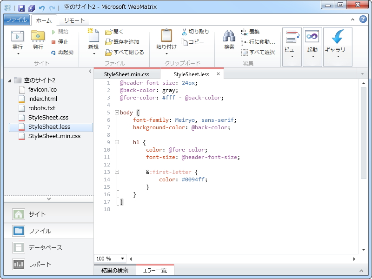Collapse the h1 block at line 9
Image resolution: width=372 pixels, height=279 pixels.
(x=117, y=142)
